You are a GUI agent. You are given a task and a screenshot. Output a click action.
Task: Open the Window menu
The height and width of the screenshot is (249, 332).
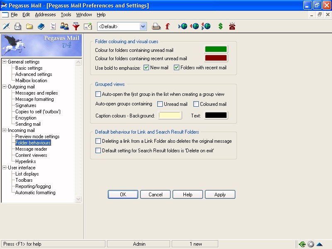[x=84, y=15]
